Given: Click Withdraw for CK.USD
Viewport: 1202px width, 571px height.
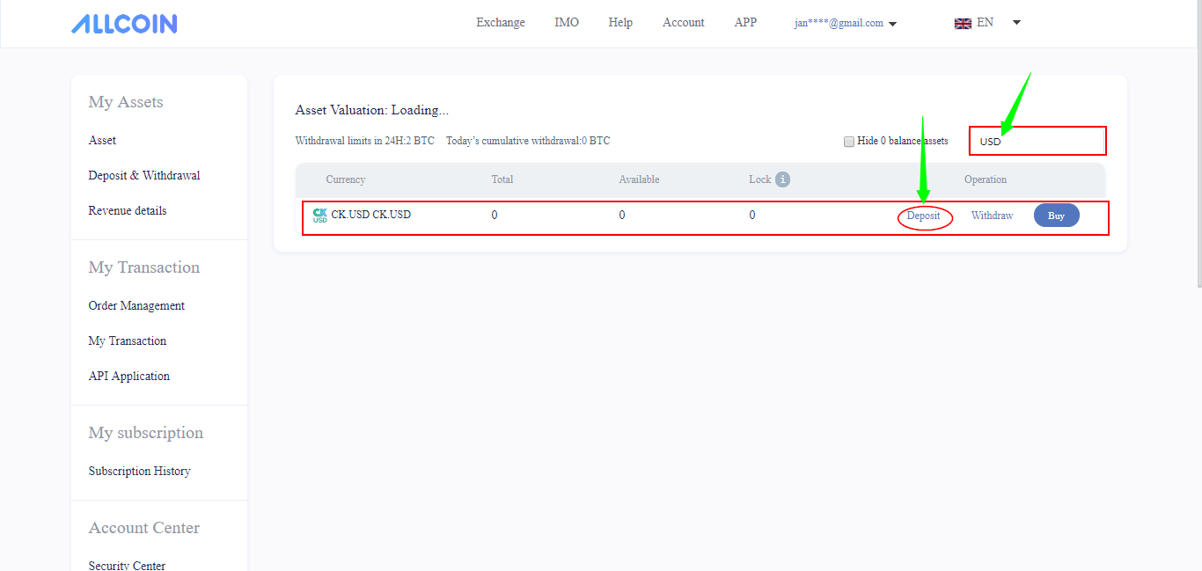Looking at the screenshot, I should 992,216.
